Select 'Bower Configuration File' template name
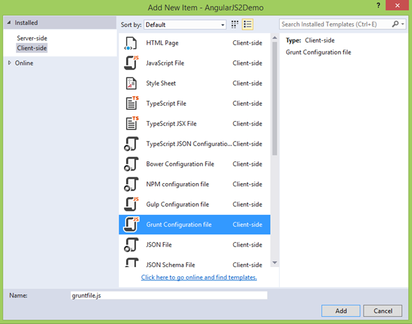Viewport: 412px width, 324px height. (x=180, y=164)
